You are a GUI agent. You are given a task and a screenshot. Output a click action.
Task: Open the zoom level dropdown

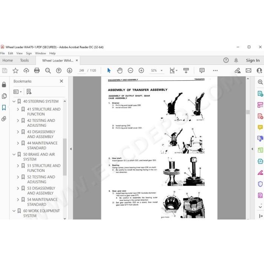[x=161, y=71]
